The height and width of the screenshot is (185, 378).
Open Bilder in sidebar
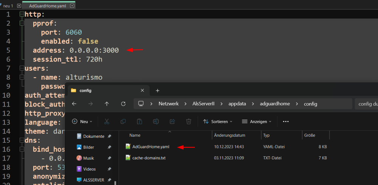pyautogui.click(x=88, y=147)
